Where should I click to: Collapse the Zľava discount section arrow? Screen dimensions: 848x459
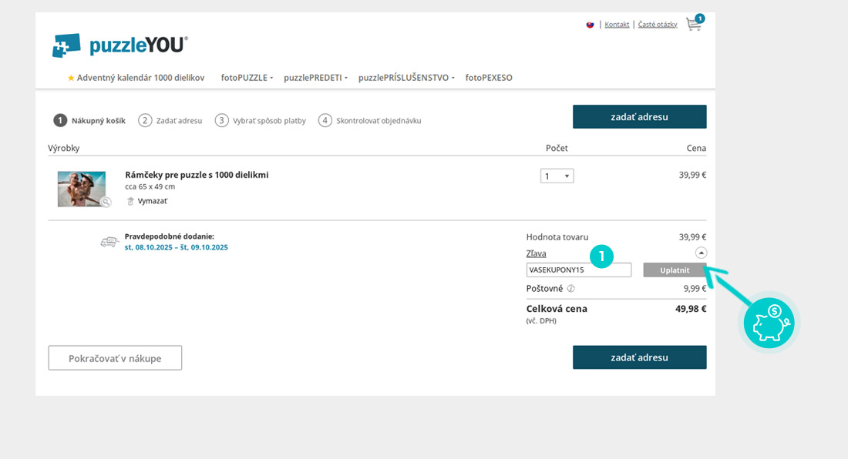pos(701,253)
